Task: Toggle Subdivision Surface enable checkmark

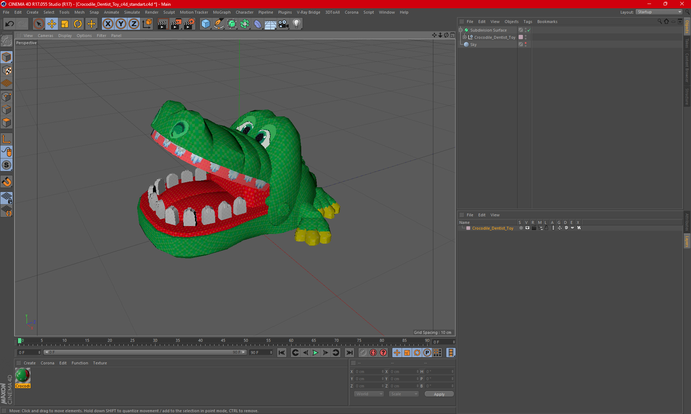Action: pos(529,30)
